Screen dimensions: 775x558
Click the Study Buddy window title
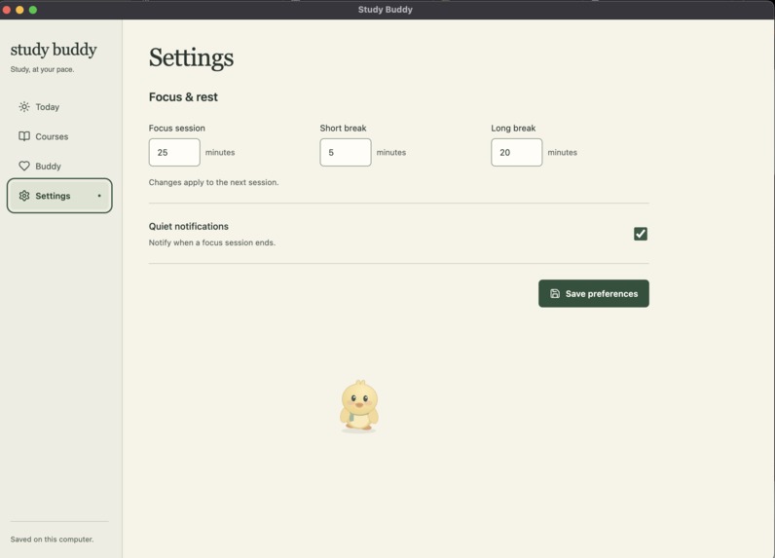385,10
